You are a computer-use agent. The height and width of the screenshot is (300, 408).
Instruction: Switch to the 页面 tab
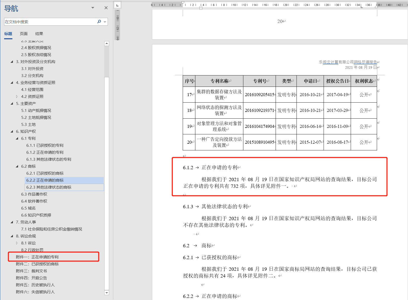click(24, 34)
